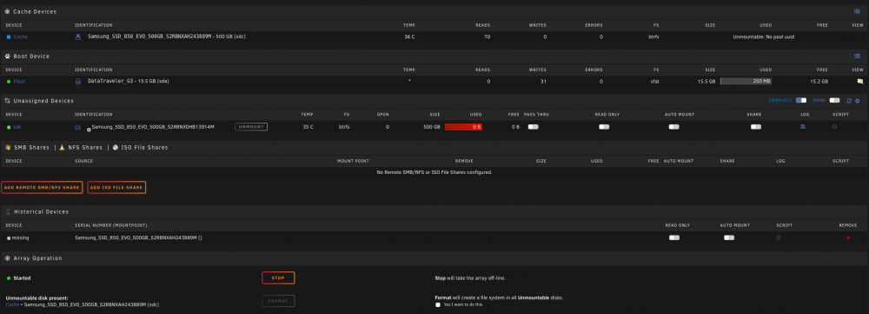This screenshot has height=314, width=869.
Task: Click the Cache reads value '70'
Action: [x=487, y=37]
